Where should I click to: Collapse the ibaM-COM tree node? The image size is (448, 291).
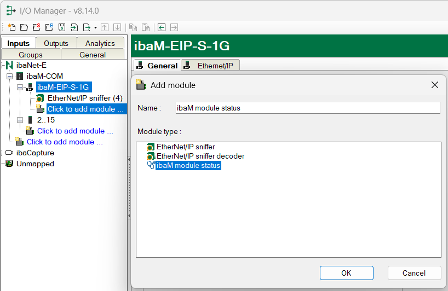tap(10, 76)
